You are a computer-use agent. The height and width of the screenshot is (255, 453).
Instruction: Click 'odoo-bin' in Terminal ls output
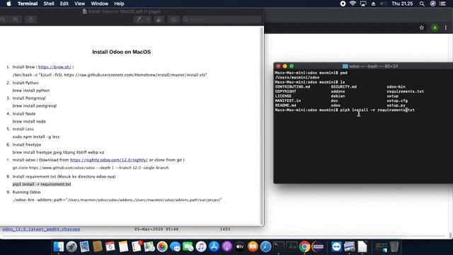coord(396,86)
